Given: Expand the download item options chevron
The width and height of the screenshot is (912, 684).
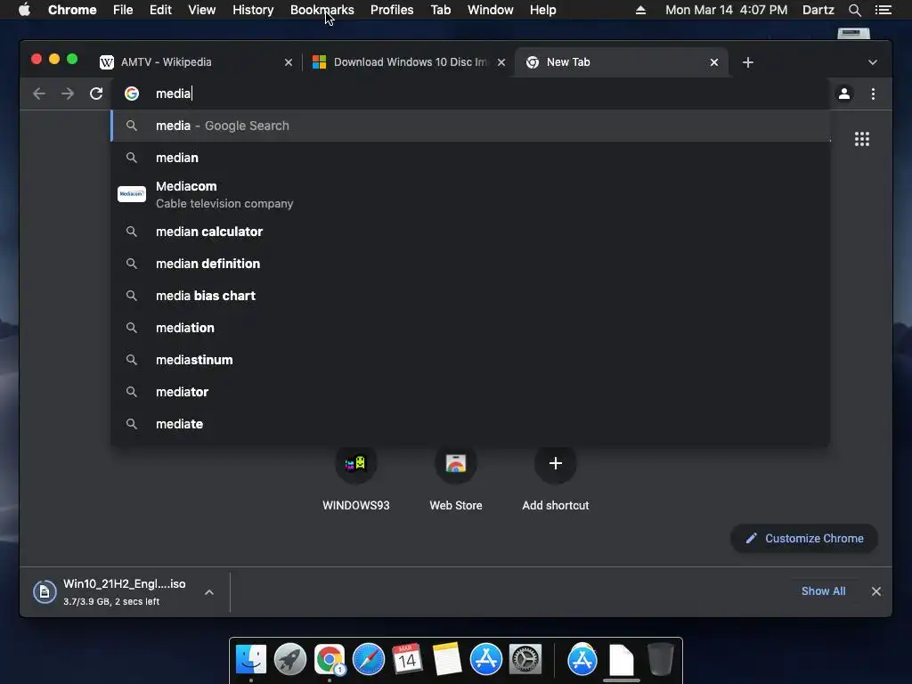Looking at the screenshot, I should (x=209, y=592).
